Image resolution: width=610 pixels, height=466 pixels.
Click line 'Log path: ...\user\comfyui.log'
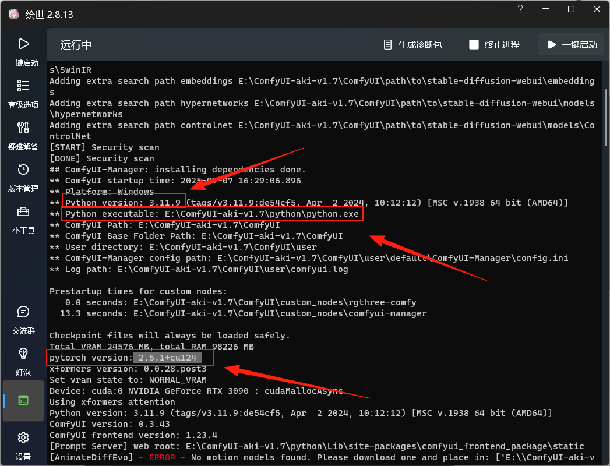click(x=199, y=269)
